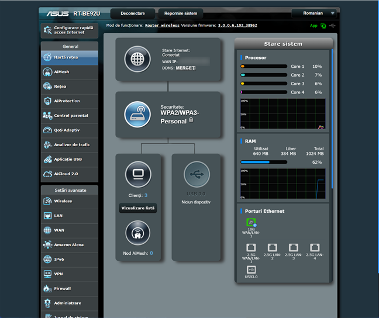Click the Clients computer icon
The height and width of the screenshot is (318, 379).
click(137, 174)
